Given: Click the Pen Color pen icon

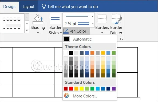Looking at the screenshot, I should 66,31.
